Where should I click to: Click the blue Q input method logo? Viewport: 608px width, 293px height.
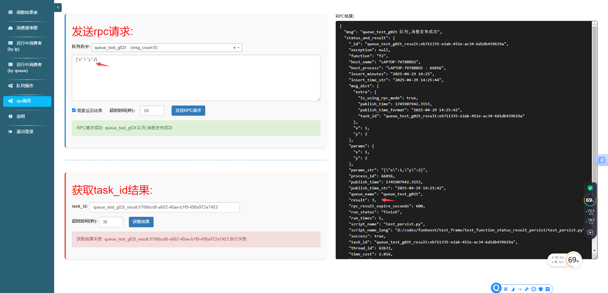tap(496, 288)
